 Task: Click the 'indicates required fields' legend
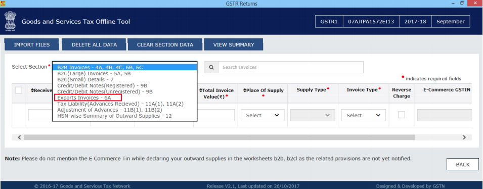pos(433,78)
